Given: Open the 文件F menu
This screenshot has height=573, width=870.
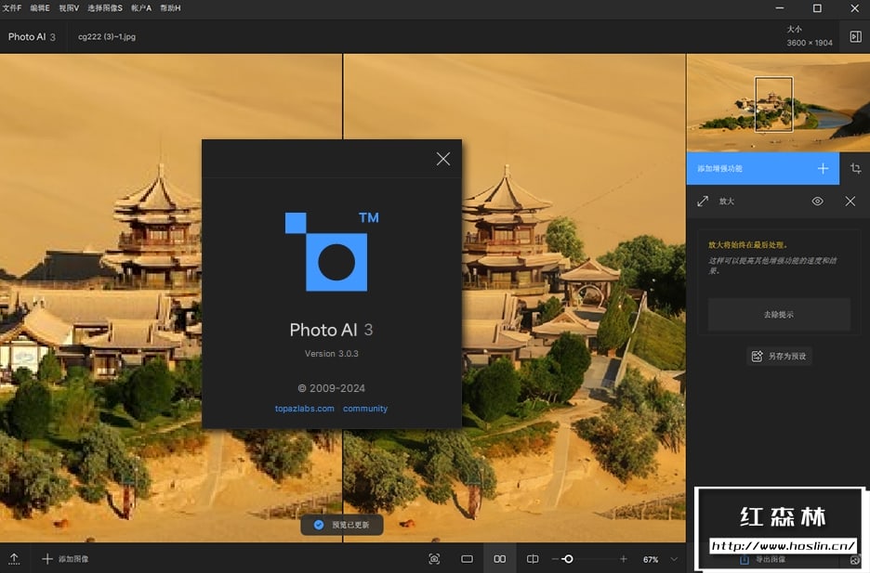Looking at the screenshot, I should coord(13,7).
